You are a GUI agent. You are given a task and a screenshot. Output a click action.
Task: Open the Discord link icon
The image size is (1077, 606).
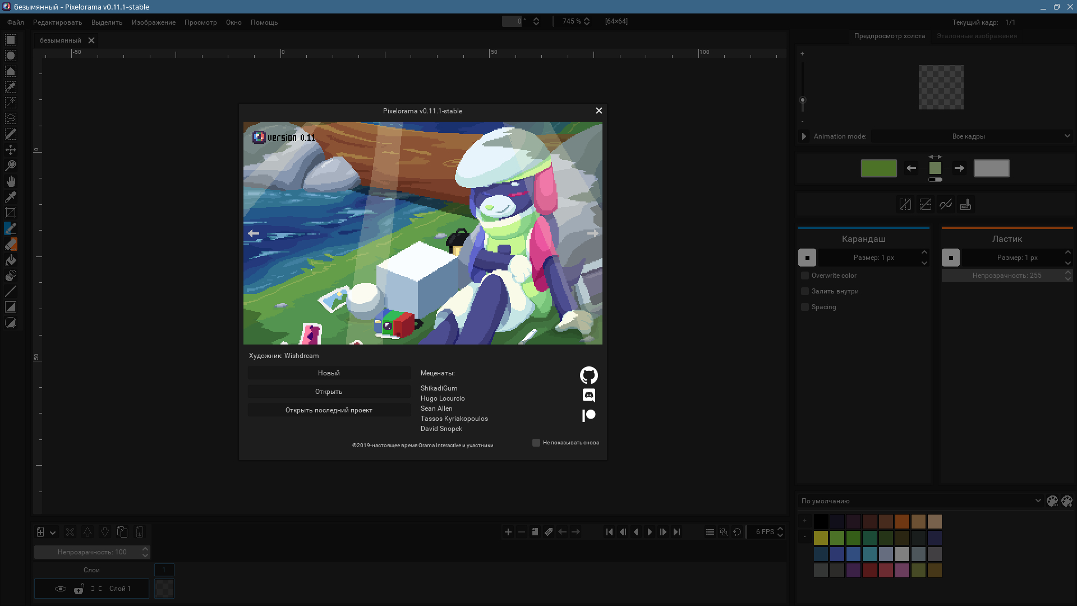pyautogui.click(x=589, y=396)
